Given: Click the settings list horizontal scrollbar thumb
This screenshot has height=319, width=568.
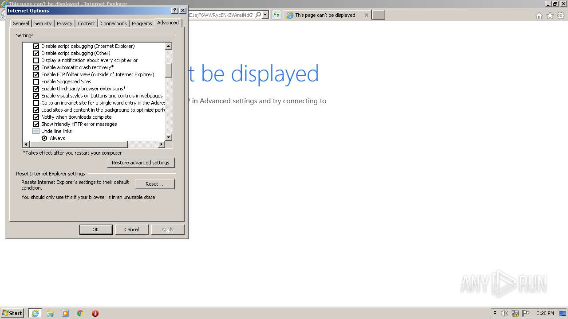Looking at the screenshot, I should pos(79,144).
